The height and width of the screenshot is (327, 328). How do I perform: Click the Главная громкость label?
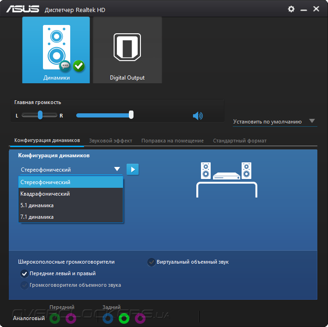tap(38, 102)
